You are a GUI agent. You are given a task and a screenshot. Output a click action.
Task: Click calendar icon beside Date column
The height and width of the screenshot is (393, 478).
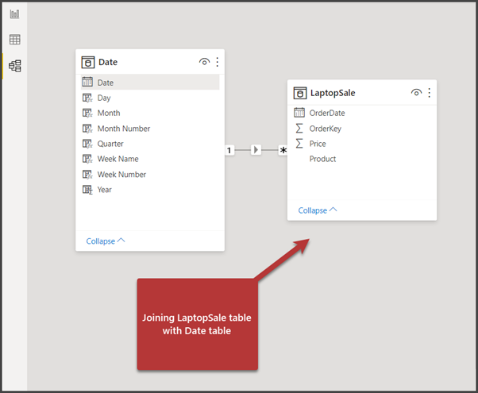click(x=87, y=82)
